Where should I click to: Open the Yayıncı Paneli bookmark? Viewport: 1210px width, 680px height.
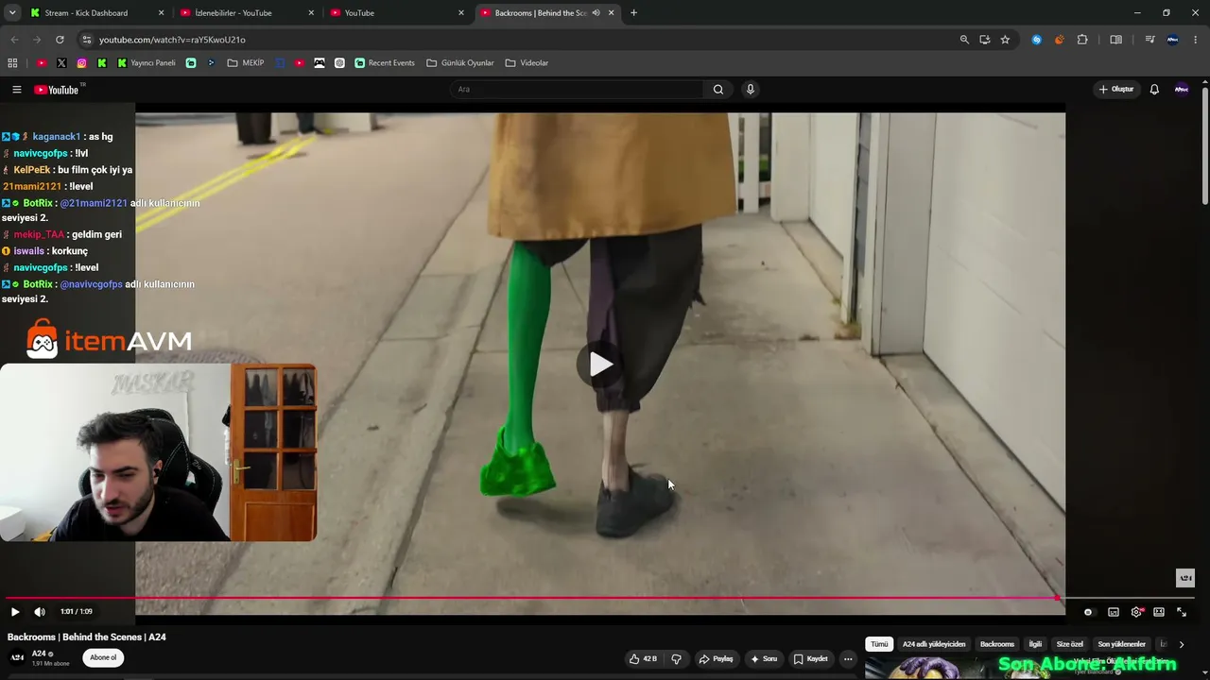click(x=147, y=63)
